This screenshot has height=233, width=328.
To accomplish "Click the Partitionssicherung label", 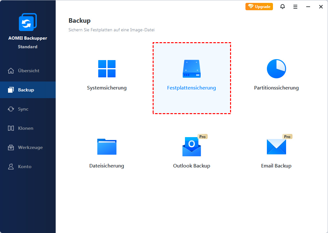I will [x=276, y=88].
